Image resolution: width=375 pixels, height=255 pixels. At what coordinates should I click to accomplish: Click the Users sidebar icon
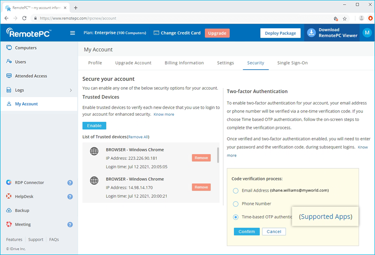[x=9, y=61]
